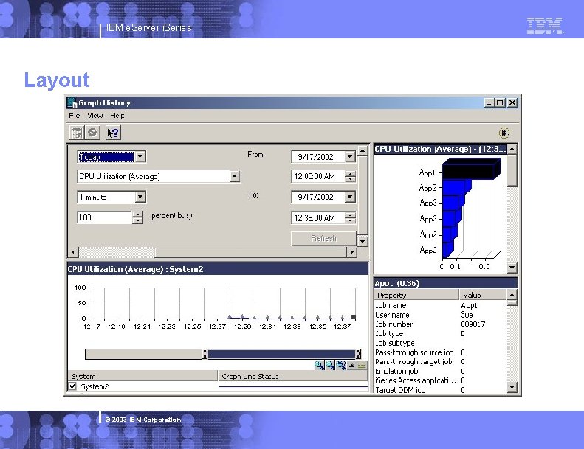This screenshot has height=449, width=584.
Task: Click bar chart panel scroll down arrow
Action: [x=512, y=267]
